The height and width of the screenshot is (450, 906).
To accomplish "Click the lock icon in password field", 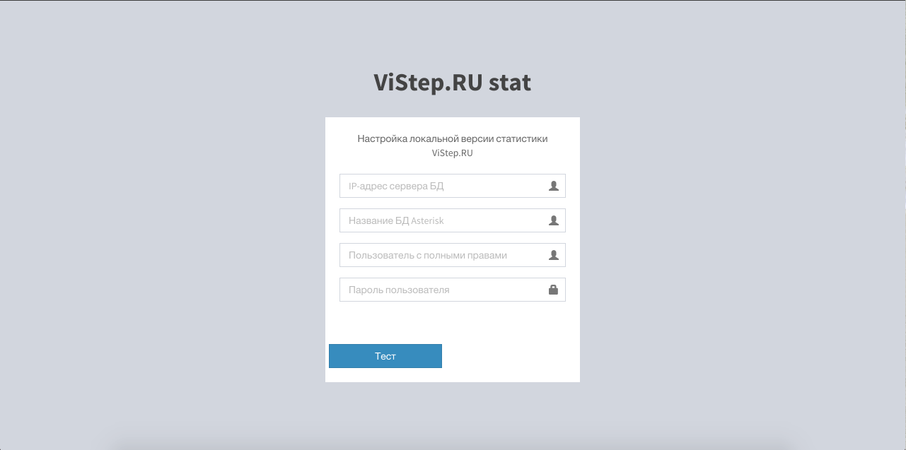I will click(x=554, y=290).
